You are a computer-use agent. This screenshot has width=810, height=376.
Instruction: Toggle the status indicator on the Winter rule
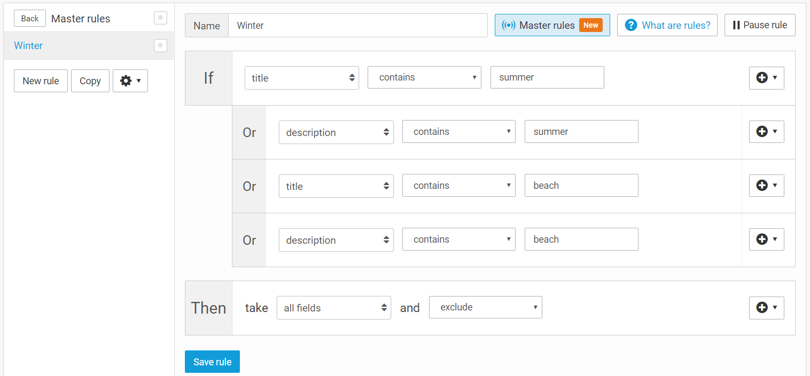tap(160, 46)
